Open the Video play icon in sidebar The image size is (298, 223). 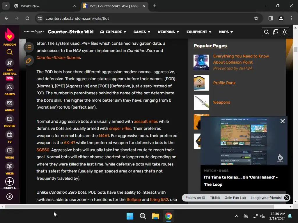(x=10, y=151)
